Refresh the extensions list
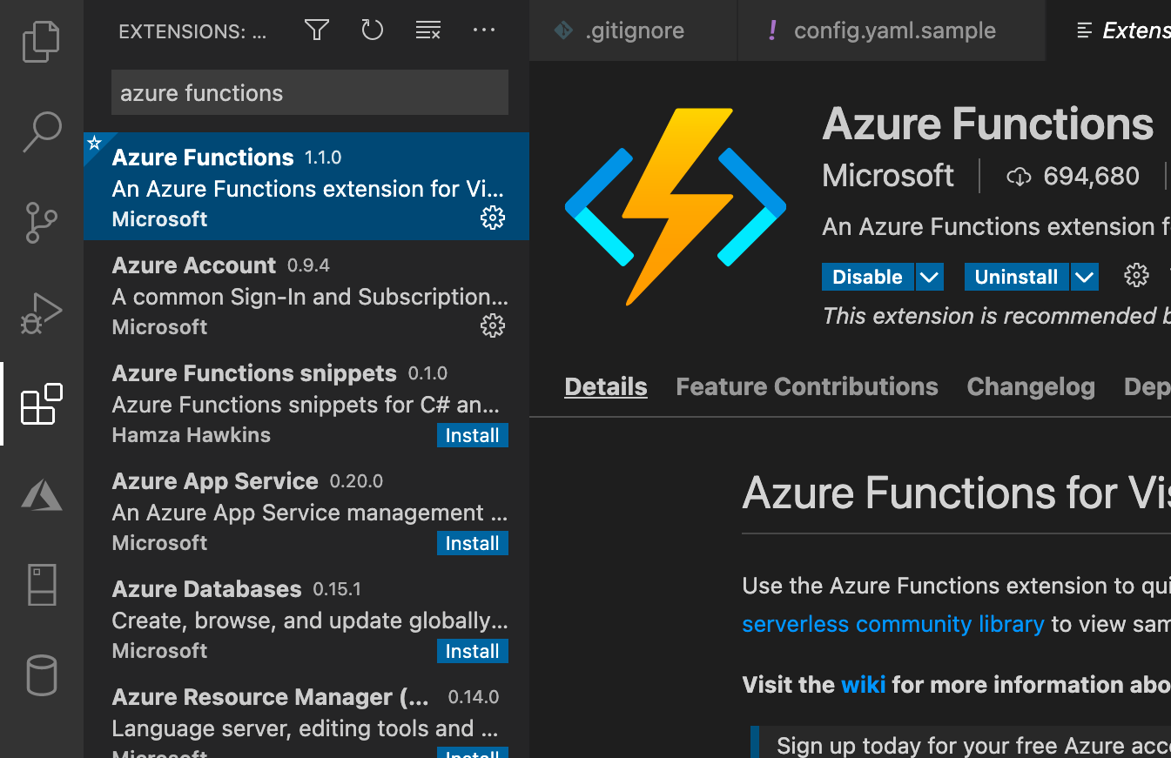Screen dimensions: 1171x758 pos(372,31)
